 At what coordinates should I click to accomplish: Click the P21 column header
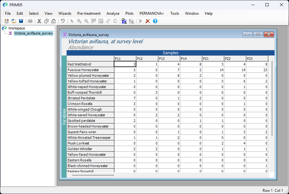(x=204, y=58)
